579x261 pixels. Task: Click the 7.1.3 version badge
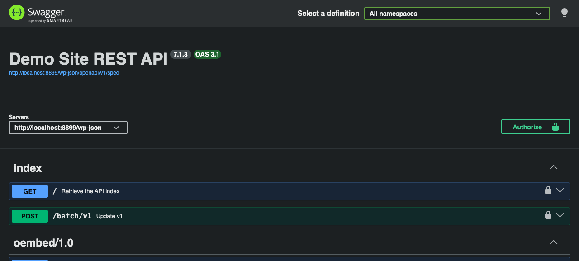point(180,54)
